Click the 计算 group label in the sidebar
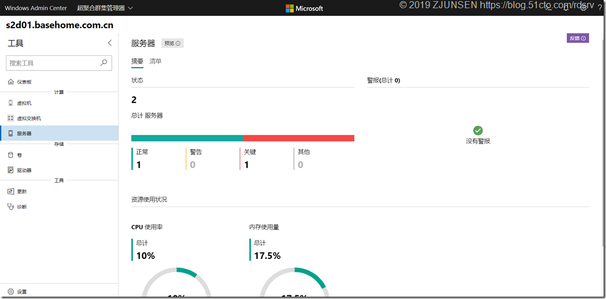This screenshot has height=299, width=606. [59, 92]
